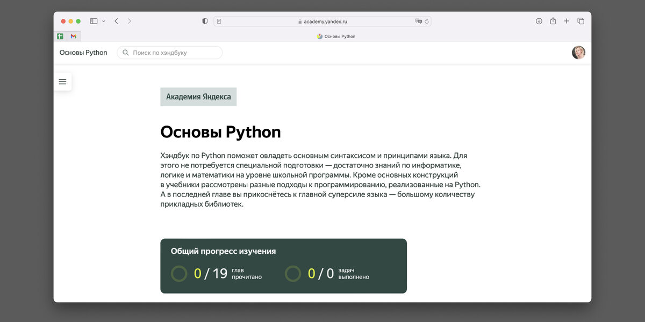The height and width of the screenshot is (322, 645).
Task: Switch to the pinned Gmail tab
Action: 74,36
